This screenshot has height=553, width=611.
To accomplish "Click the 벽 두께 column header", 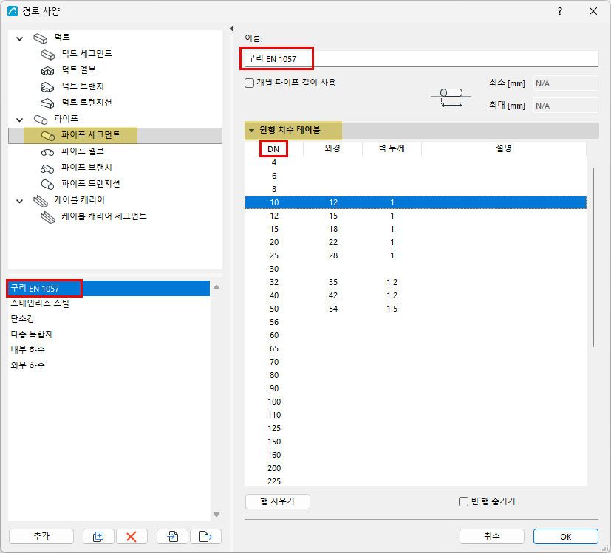I will tap(392, 148).
